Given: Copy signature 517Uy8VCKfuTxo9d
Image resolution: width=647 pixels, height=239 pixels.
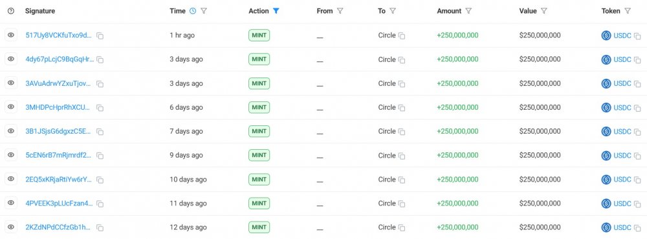Looking at the screenshot, I should click(x=100, y=36).
